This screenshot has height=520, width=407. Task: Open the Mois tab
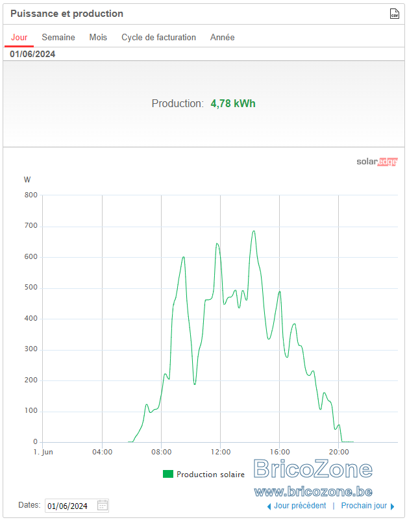coord(98,37)
